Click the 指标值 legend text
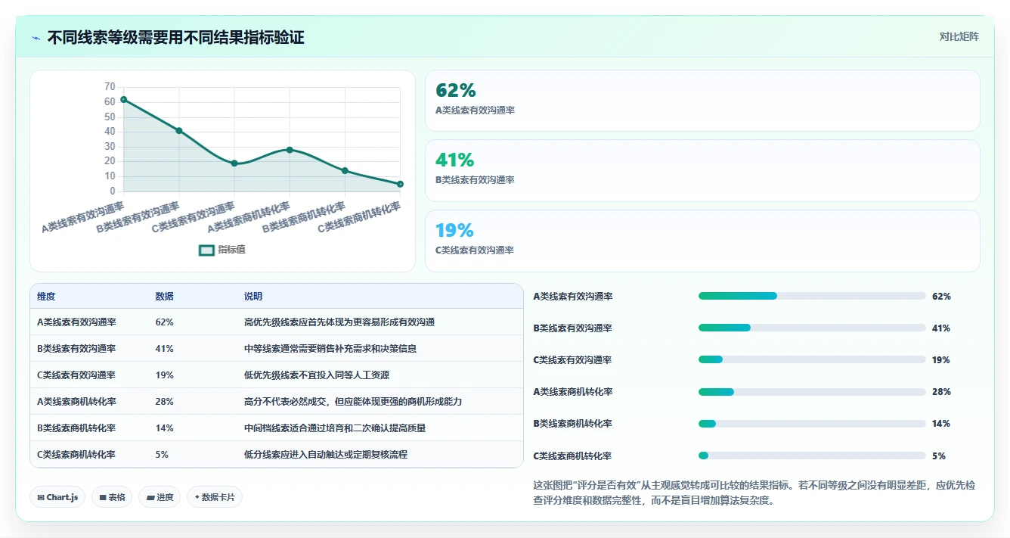Screen dimensions: 1010x538 pos(231,250)
